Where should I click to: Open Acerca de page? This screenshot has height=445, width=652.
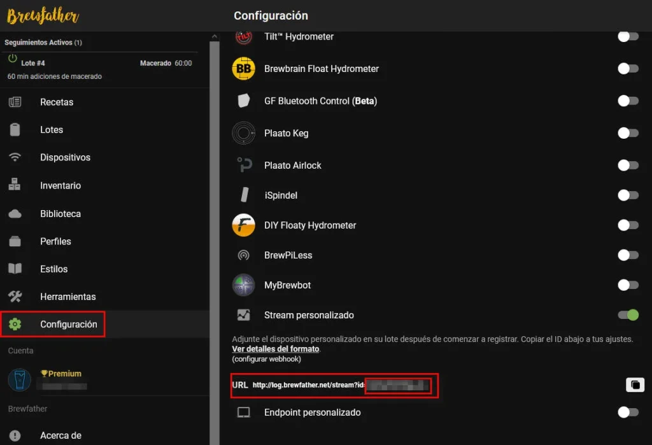click(105, 435)
